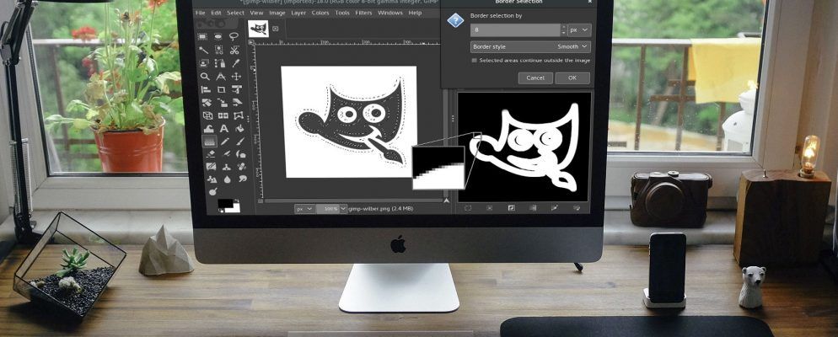Select the Heal bandage tool
Viewport: 838px width, 337px height.
(x=242, y=167)
